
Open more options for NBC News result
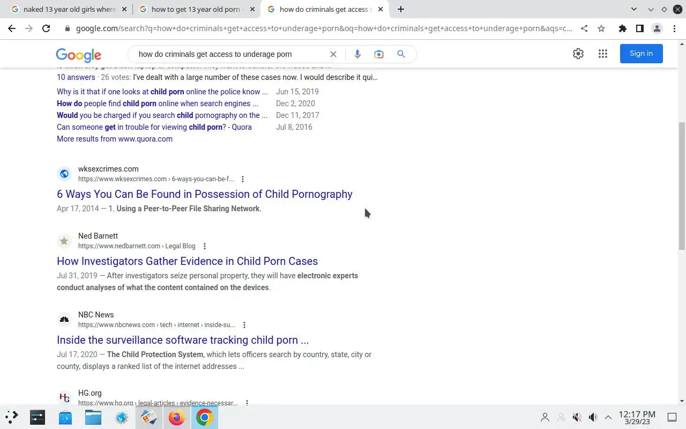click(244, 325)
